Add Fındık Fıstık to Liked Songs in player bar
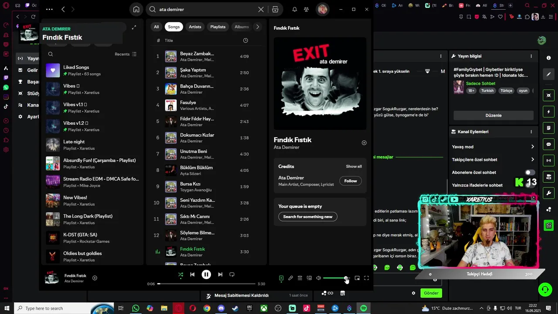 95,278
